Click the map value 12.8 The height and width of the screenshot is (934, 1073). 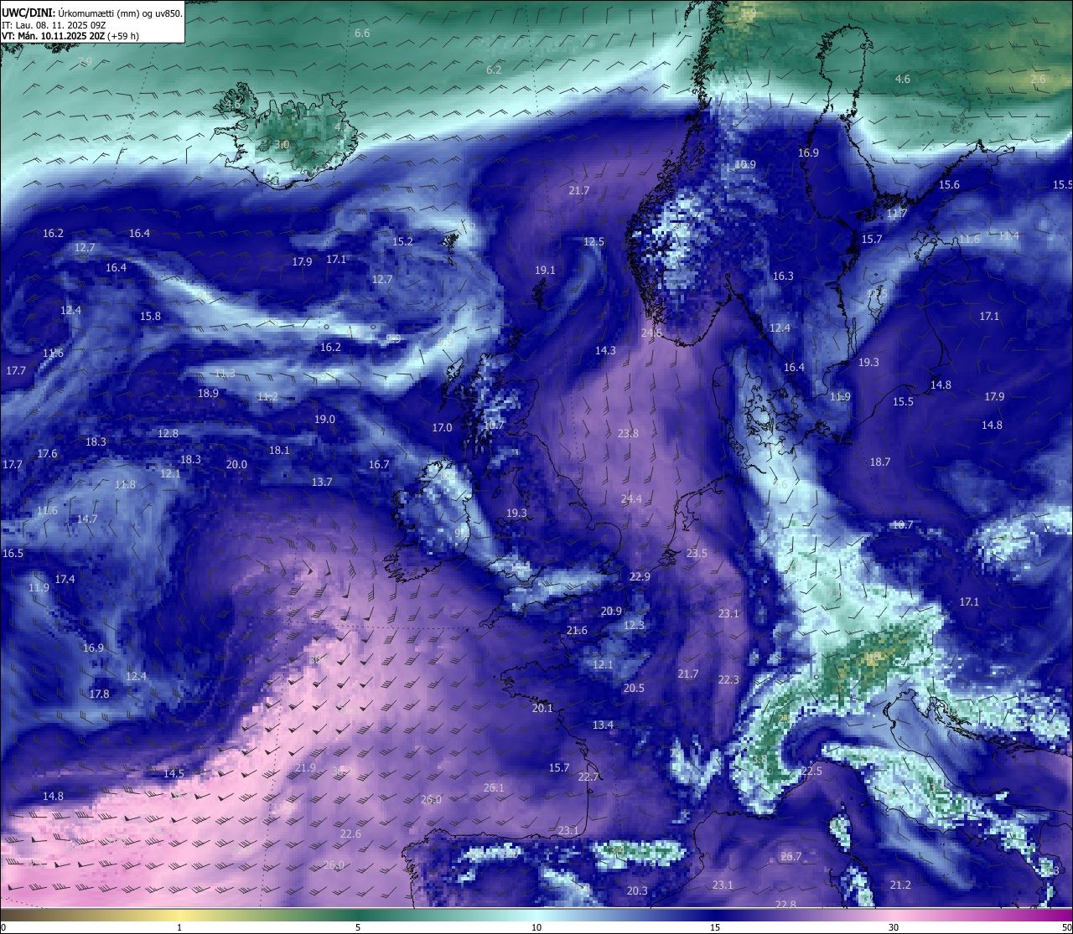coord(168,434)
